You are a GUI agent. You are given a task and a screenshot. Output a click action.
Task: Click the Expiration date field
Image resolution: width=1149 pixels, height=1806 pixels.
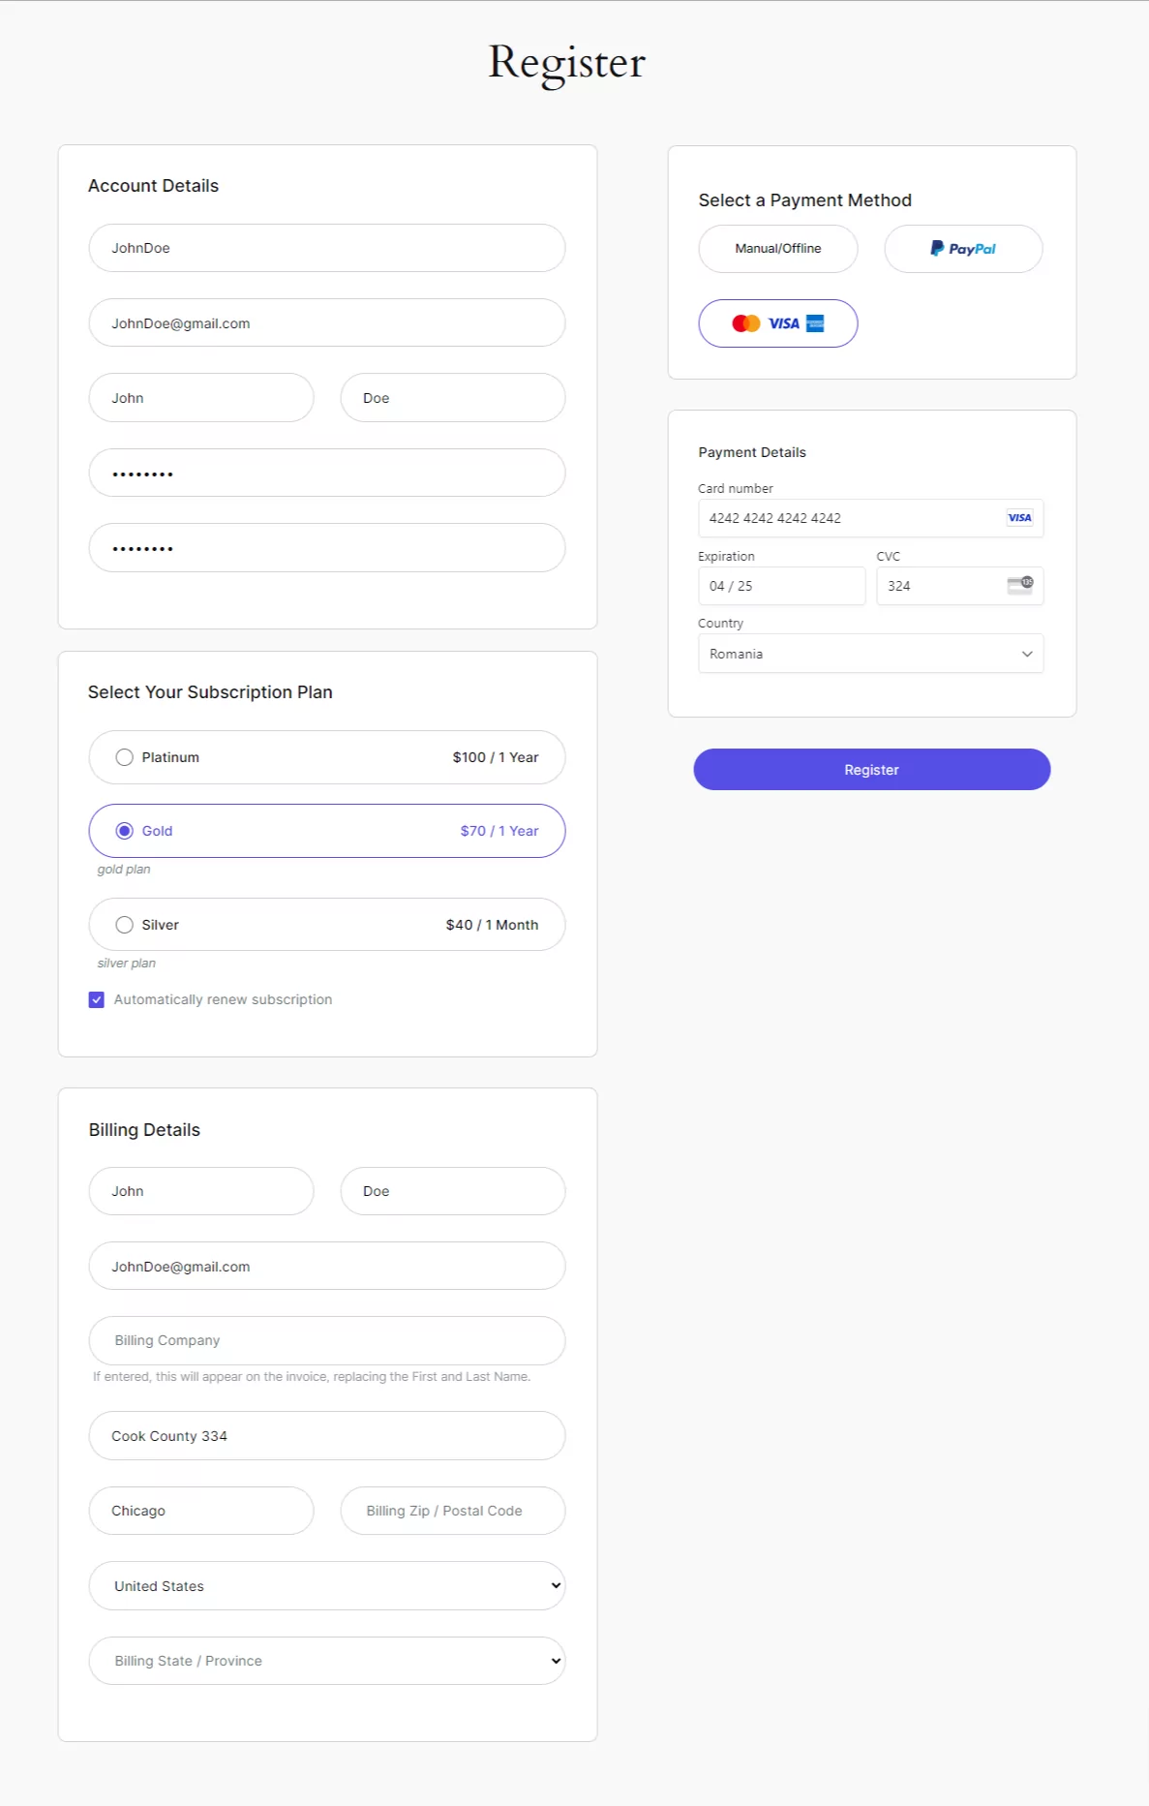click(781, 586)
